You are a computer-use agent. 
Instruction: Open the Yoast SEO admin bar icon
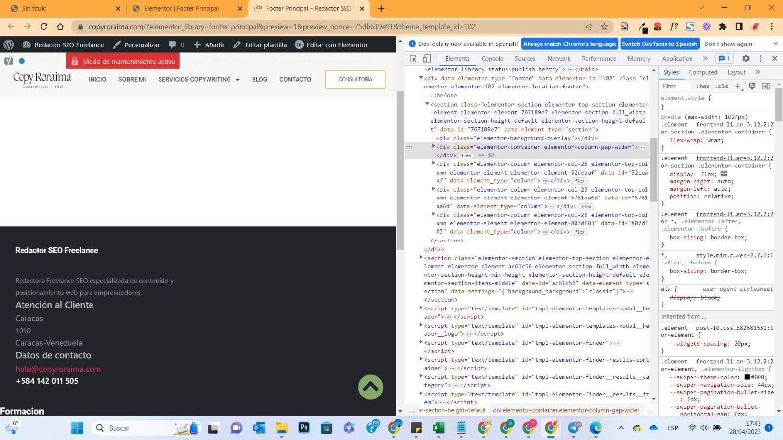point(9,61)
